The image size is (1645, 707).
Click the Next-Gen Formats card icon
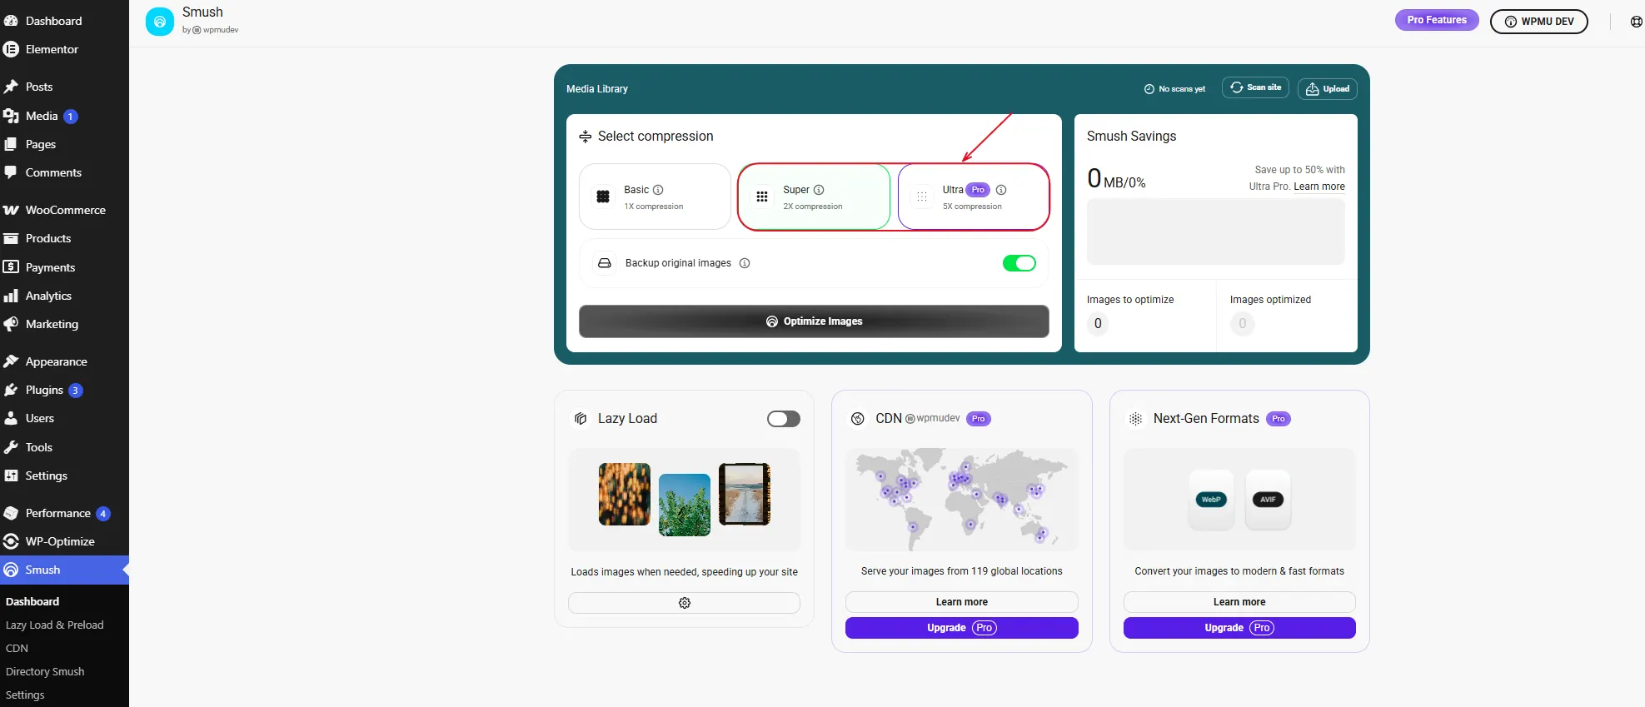tap(1135, 419)
